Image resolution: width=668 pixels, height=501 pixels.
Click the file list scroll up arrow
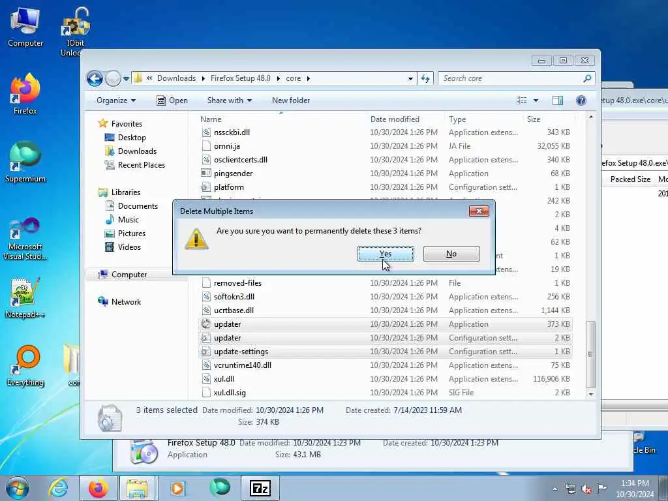tap(591, 117)
